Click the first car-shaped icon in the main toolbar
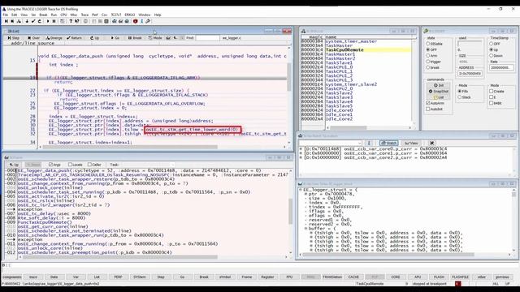Screen dimensions: 520x292 point(115,21)
